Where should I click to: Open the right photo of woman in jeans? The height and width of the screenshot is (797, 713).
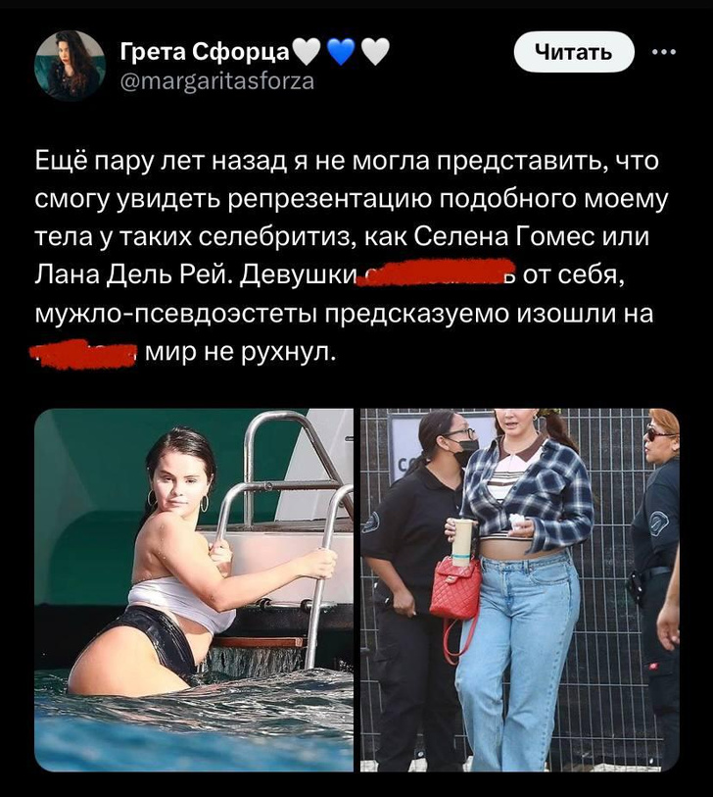520,590
